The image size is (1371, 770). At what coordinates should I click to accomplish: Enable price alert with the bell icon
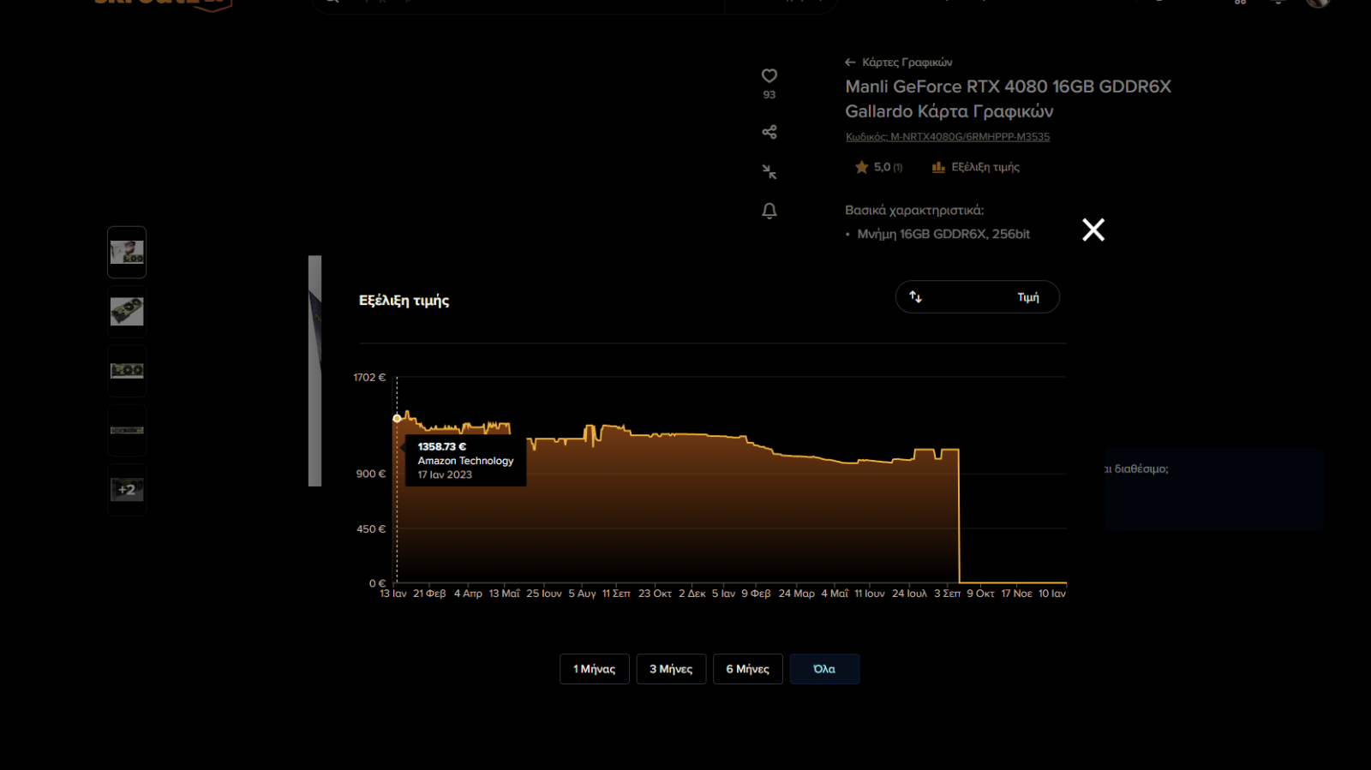click(x=769, y=211)
